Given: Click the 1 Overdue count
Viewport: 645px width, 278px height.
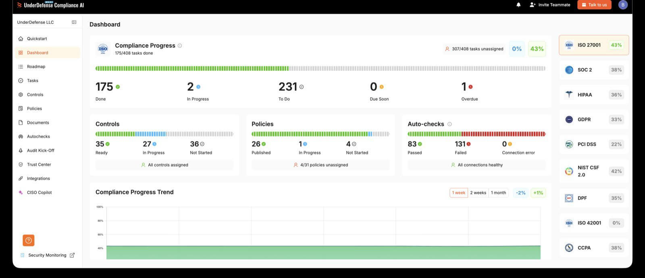Looking at the screenshot, I should [x=464, y=87].
